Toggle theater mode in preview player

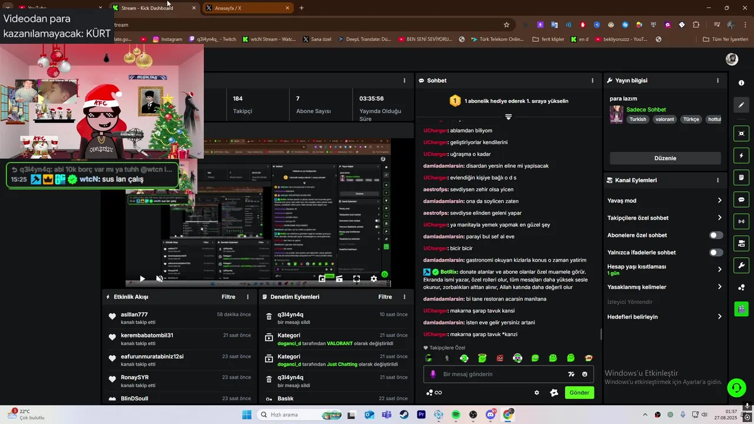339,279
